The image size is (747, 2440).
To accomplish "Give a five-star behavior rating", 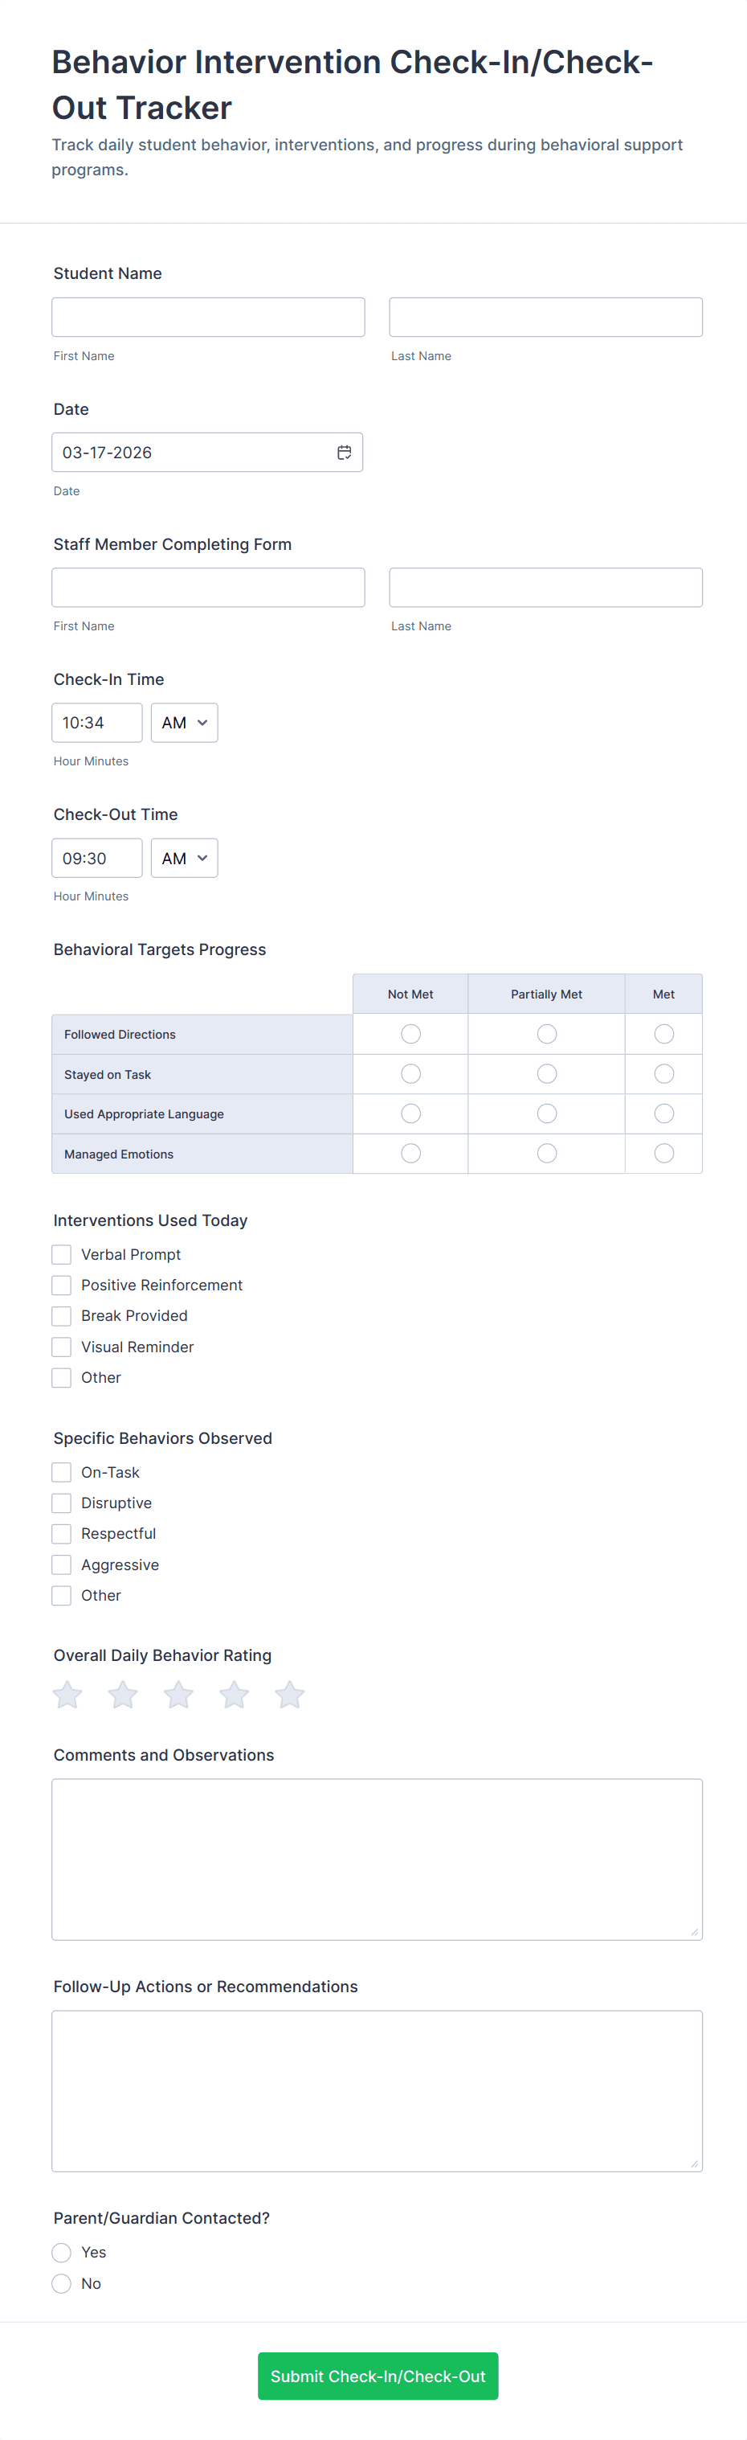I will pyautogui.click(x=290, y=1694).
